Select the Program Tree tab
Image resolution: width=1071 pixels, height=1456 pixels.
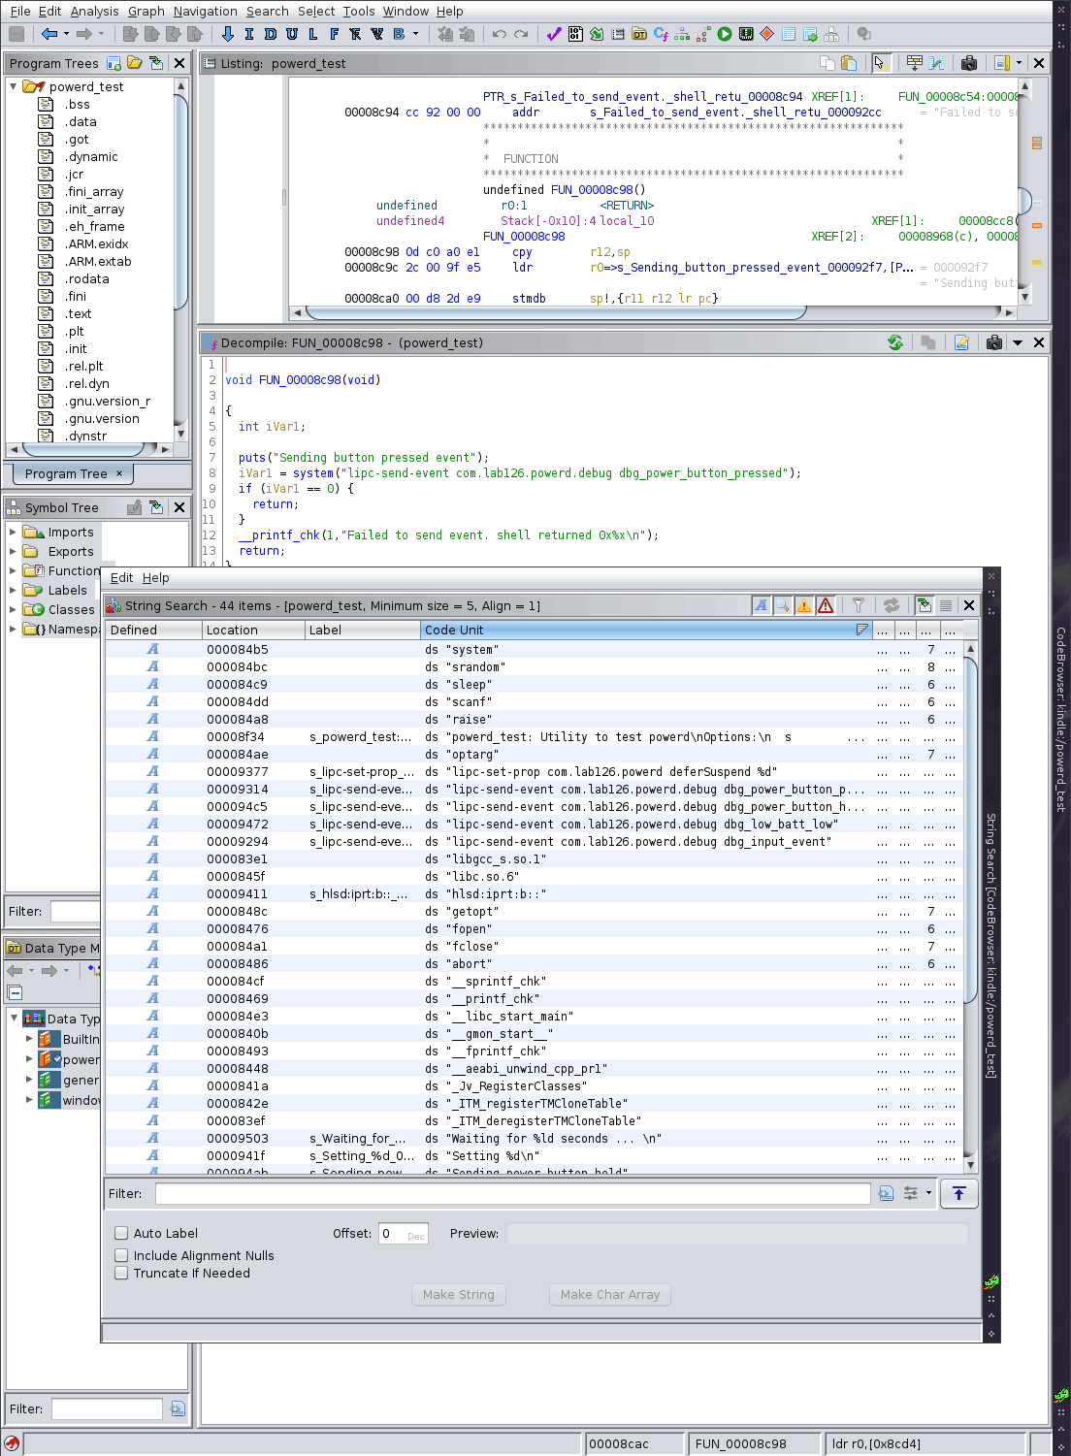click(73, 473)
